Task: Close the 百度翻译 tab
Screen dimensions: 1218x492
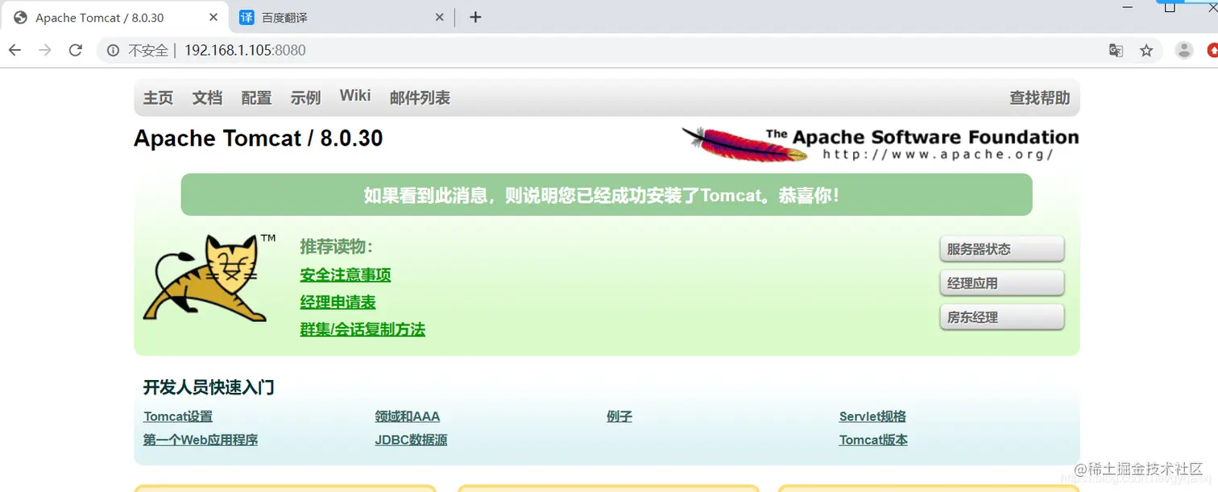Action: pos(440,17)
